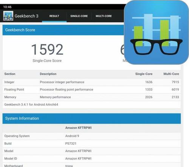
Task: Select Memory single-core value 2026
Action: pyautogui.click(x=149, y=97)
